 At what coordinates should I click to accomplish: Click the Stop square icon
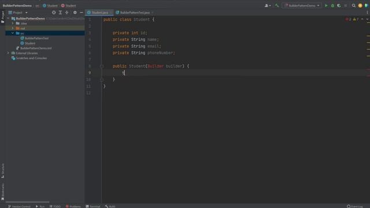click(346, 5)
